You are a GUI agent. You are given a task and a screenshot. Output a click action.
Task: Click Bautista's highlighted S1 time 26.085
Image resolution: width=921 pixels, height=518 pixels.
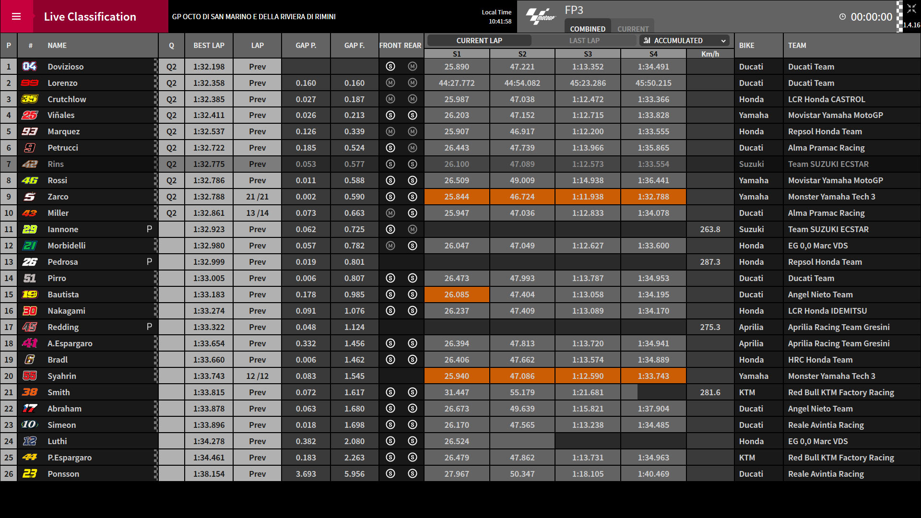(x=457, y=294)
